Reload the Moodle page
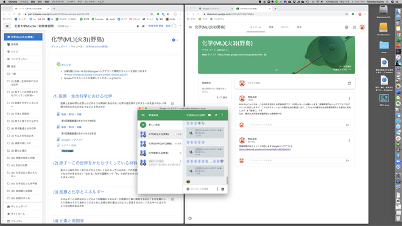The width and height of the screenshot is (402, 226). tap(15, 14)
